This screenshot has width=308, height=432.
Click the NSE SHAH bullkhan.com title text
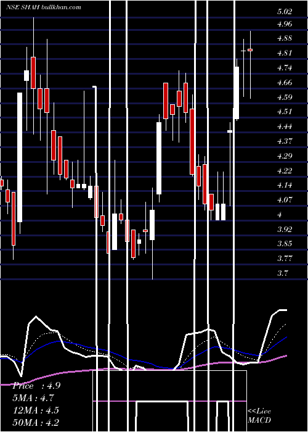44,7
